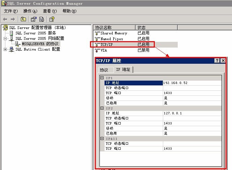232x170 pixels.
Task: Collapse the IP1 property group
Action: [x=102, y=78]
